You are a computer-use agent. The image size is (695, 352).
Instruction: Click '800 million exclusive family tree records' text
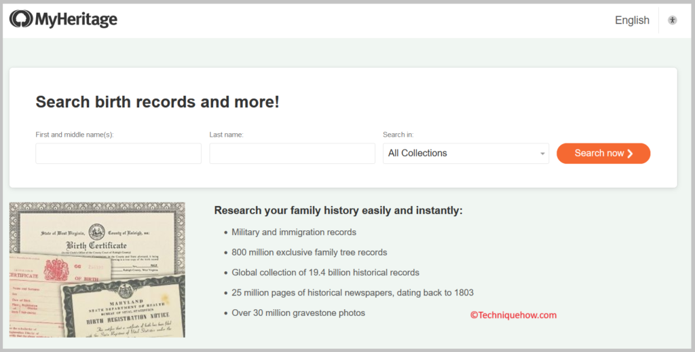[x=309, y=252]
